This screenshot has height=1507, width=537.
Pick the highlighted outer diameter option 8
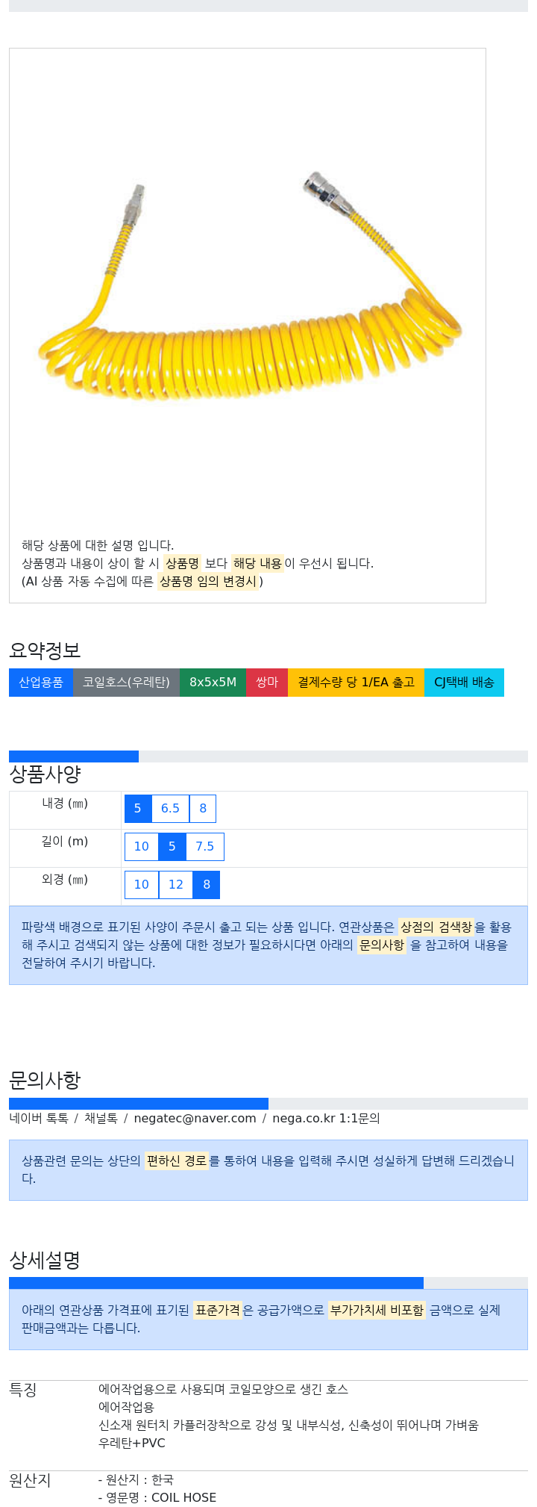pyautogui.click(x=207, y=885)
